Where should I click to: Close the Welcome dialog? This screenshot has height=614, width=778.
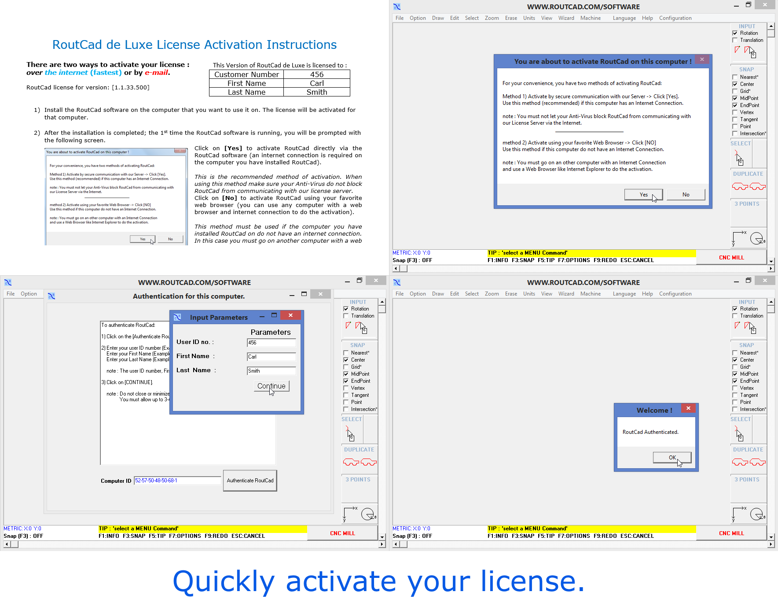coord(688,408)
